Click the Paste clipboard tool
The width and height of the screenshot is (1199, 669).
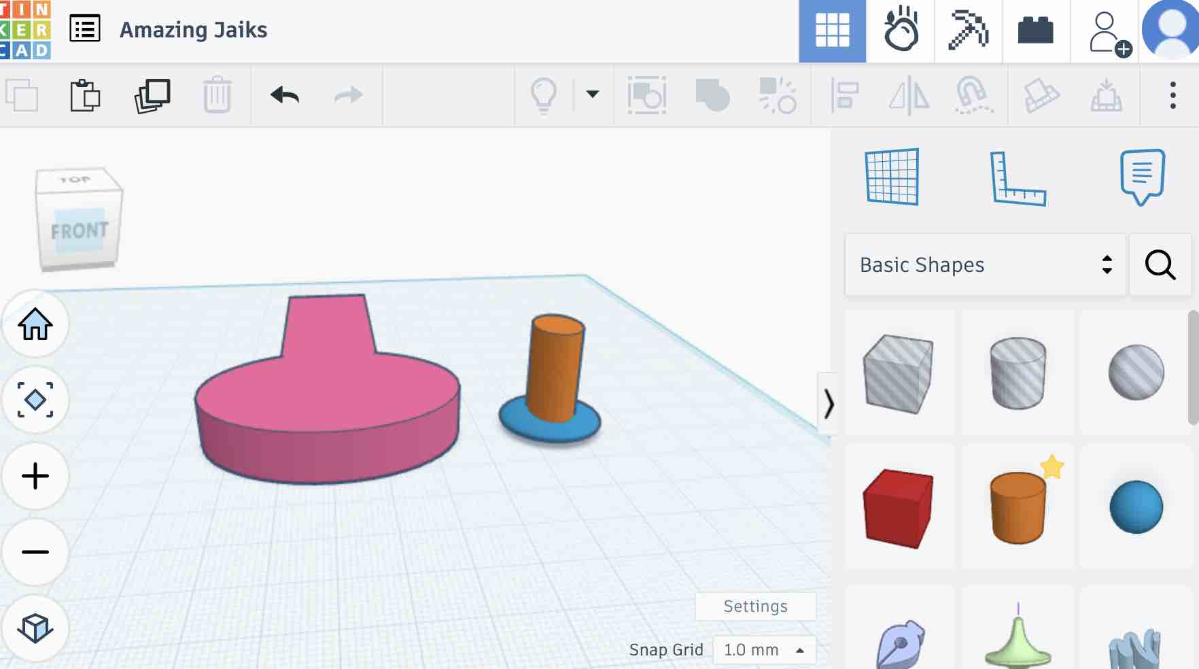pyautogui.click(x=85, y=95)
